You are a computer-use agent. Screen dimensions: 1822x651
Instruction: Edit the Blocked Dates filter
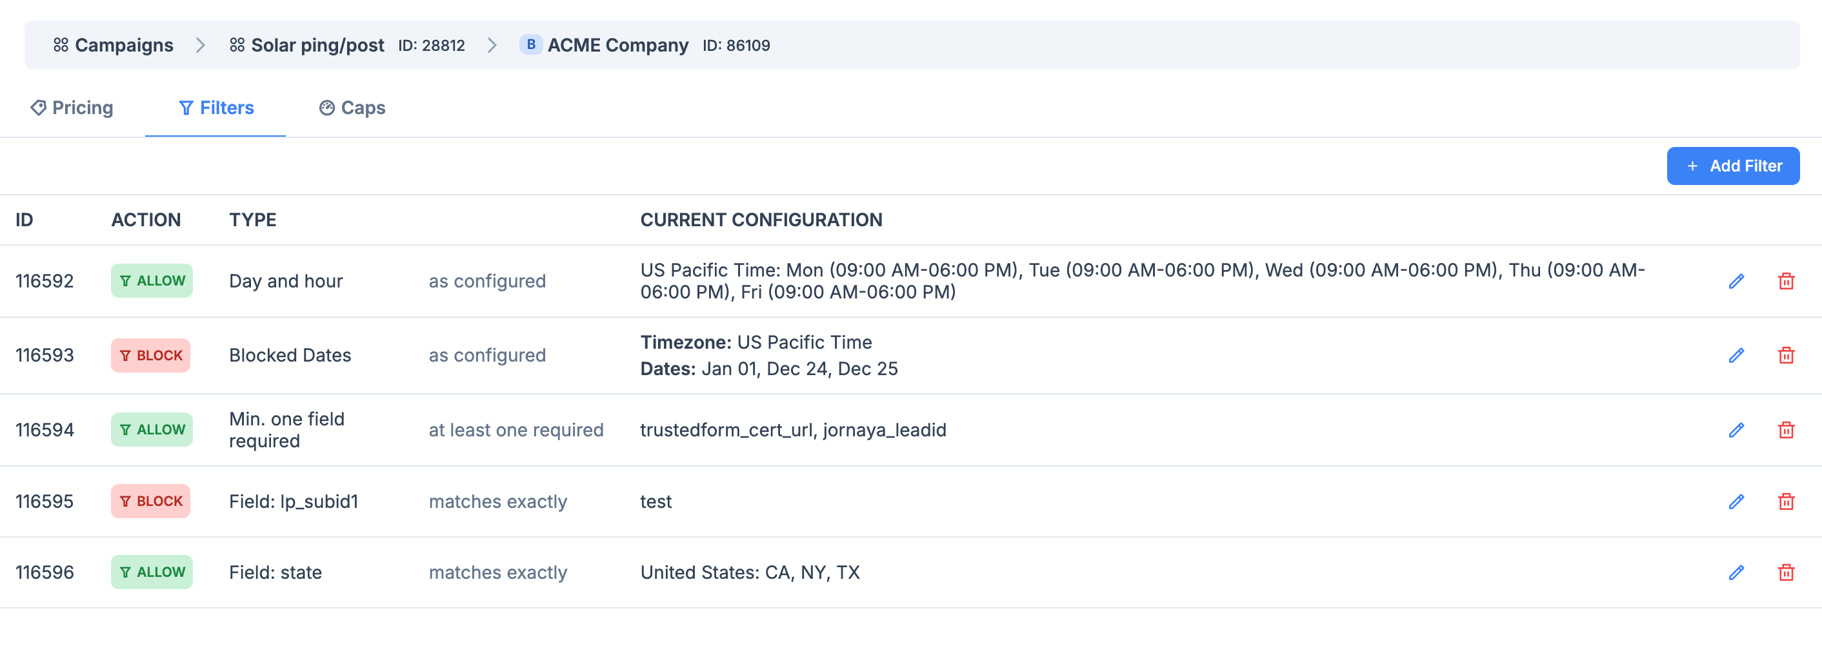point(1736,356)
